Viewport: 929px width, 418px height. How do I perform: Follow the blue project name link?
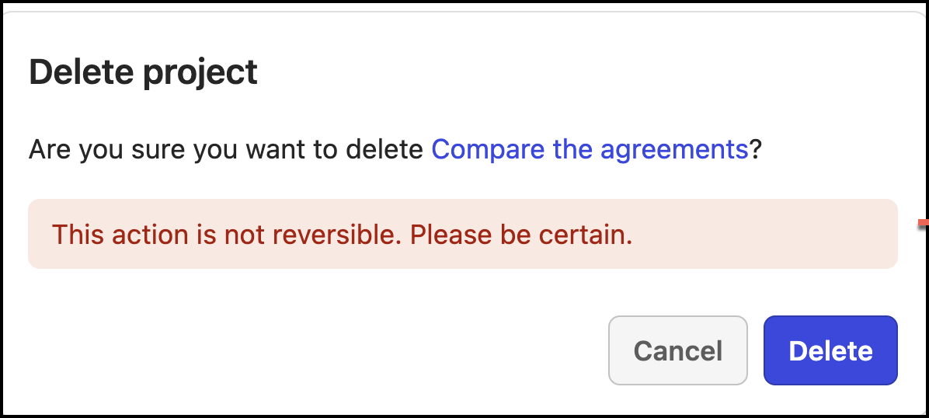coord(590,148)
